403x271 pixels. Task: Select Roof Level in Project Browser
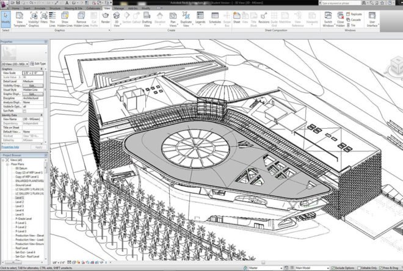pyautogui.click(x=21, y=248)
